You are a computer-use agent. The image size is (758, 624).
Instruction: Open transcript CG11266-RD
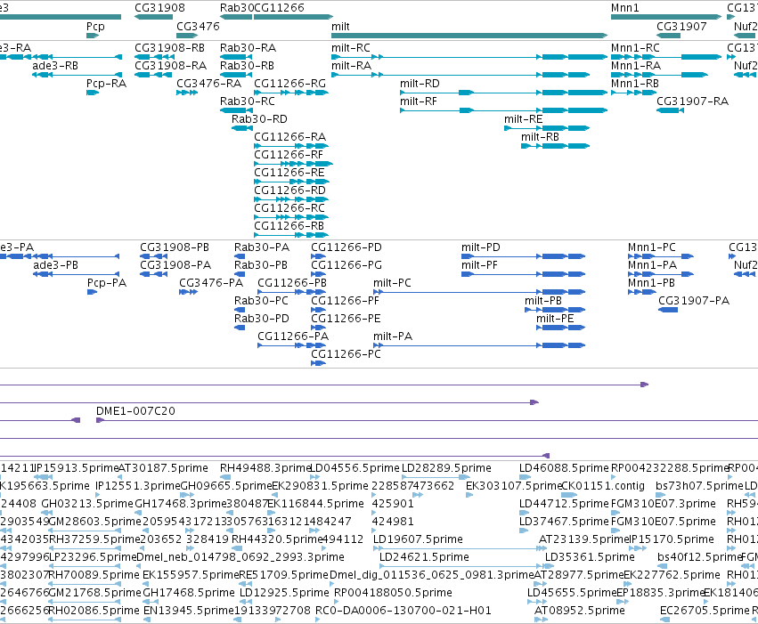point(290,190)
